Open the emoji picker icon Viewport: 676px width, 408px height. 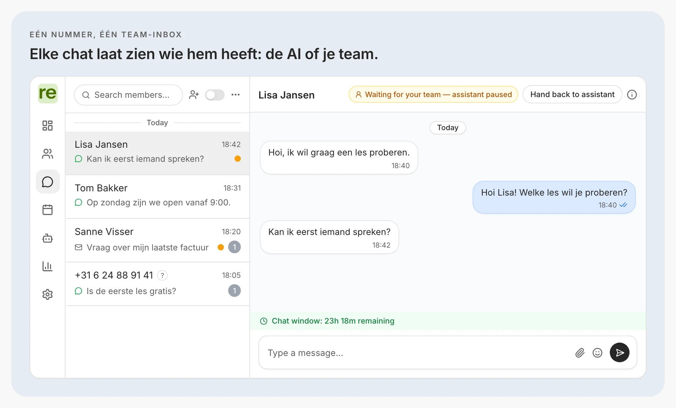(x=597, y=353)
